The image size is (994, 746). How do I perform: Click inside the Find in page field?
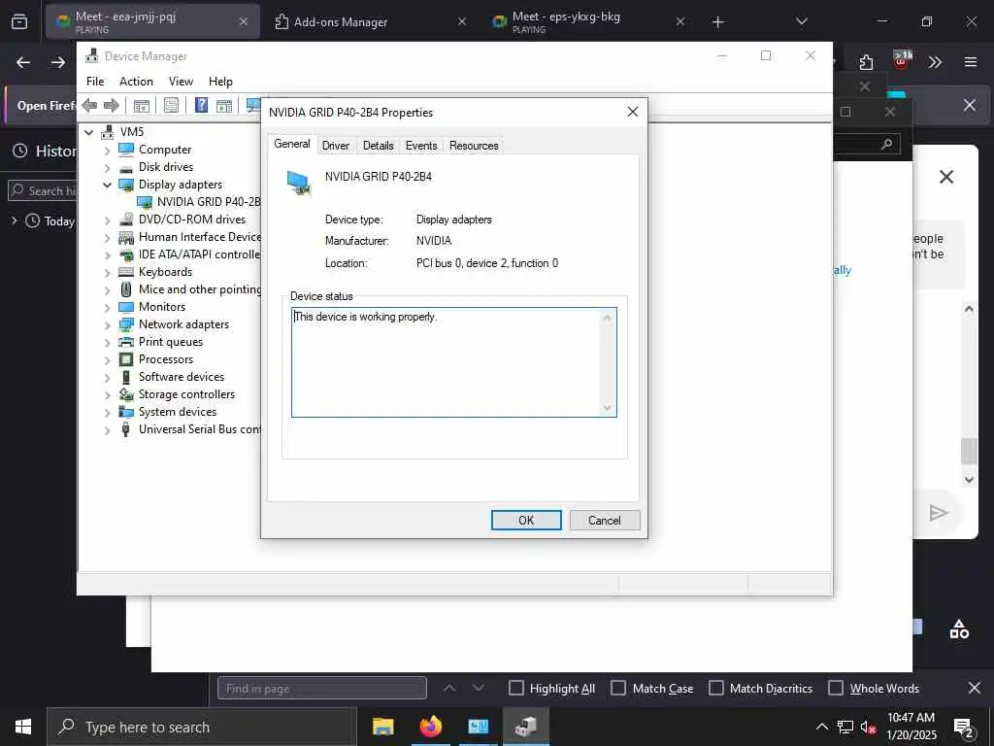(x=322, y=689)
